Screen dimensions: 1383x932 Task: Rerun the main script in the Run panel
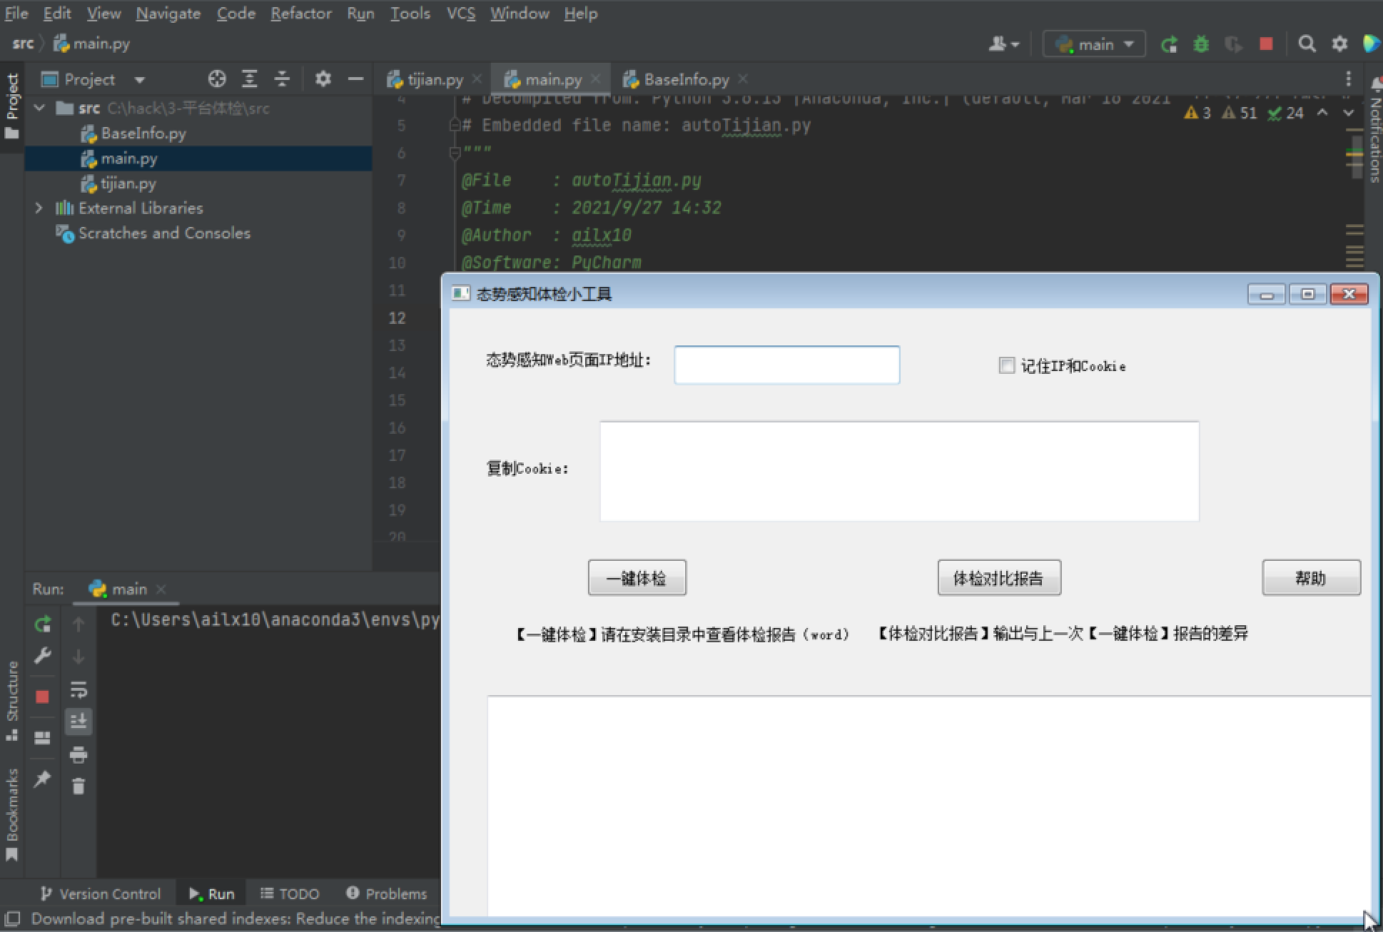point(42,623)
